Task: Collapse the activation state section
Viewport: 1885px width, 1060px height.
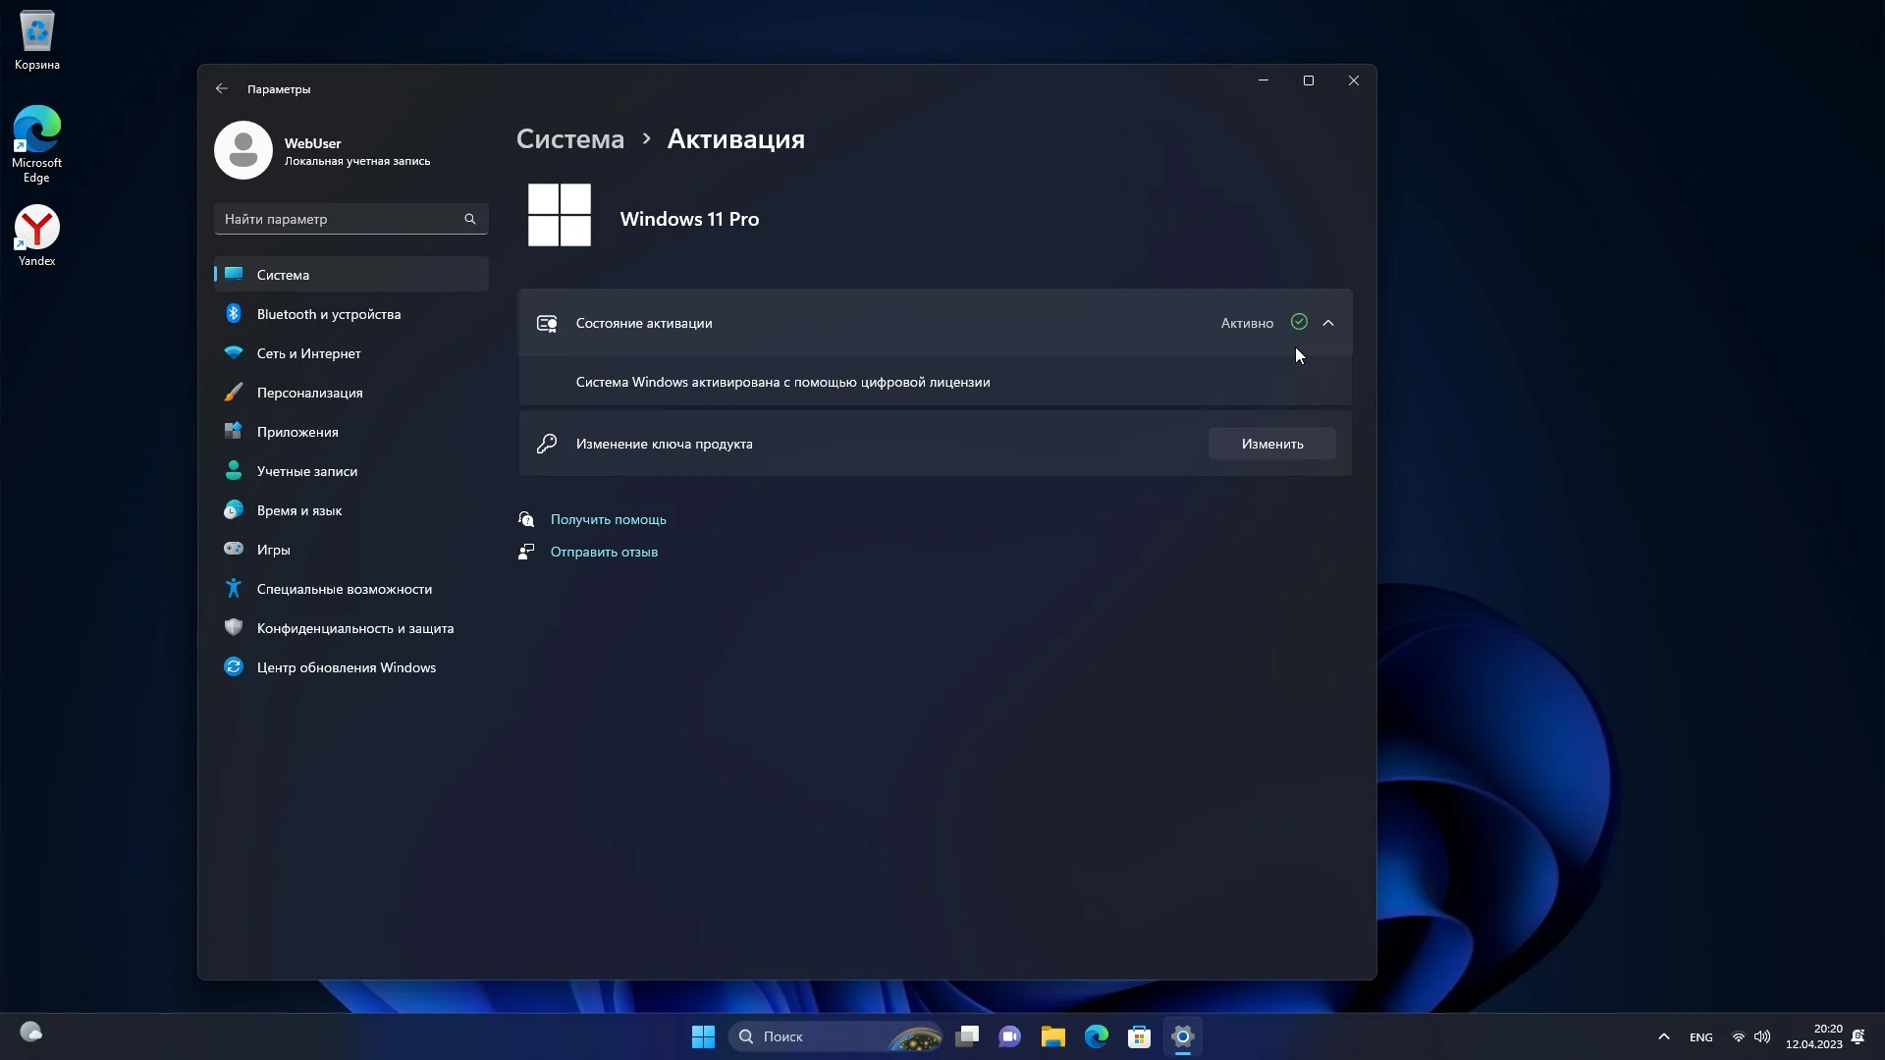Action: [x=1328, y=323]
